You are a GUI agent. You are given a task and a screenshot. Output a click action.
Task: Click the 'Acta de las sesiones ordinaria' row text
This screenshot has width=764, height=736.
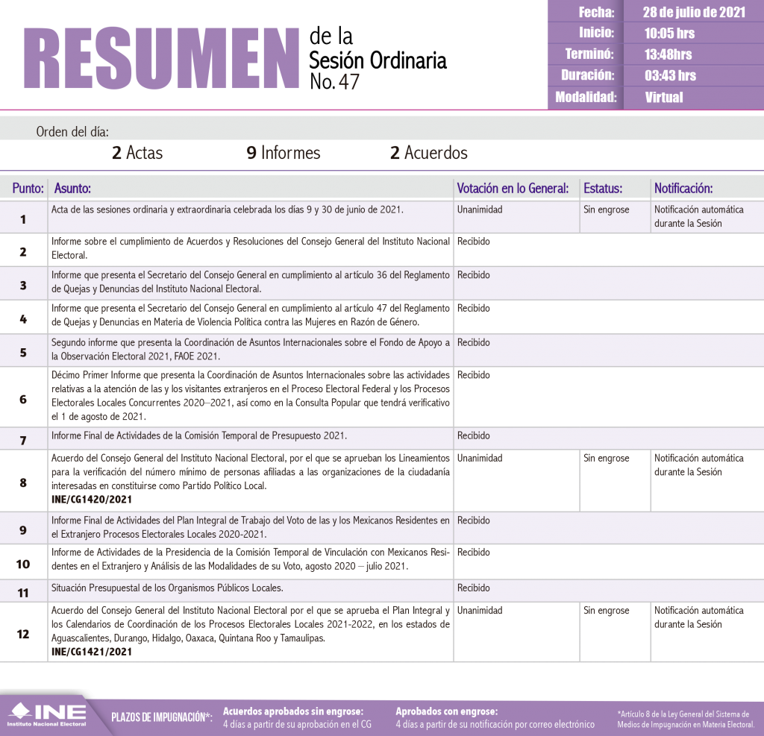tap(228, 210)
